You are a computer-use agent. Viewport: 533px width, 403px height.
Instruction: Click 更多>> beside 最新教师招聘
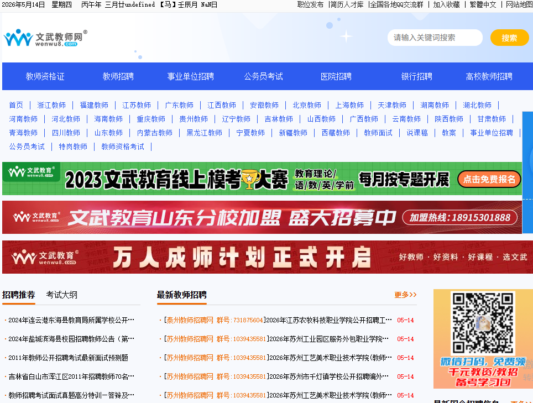point(405,295)
